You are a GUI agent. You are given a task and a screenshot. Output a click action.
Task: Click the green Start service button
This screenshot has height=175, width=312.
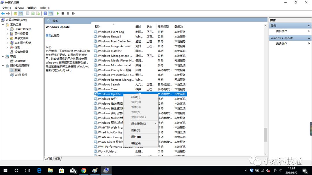pyautogui.click(x=58, y=14)
